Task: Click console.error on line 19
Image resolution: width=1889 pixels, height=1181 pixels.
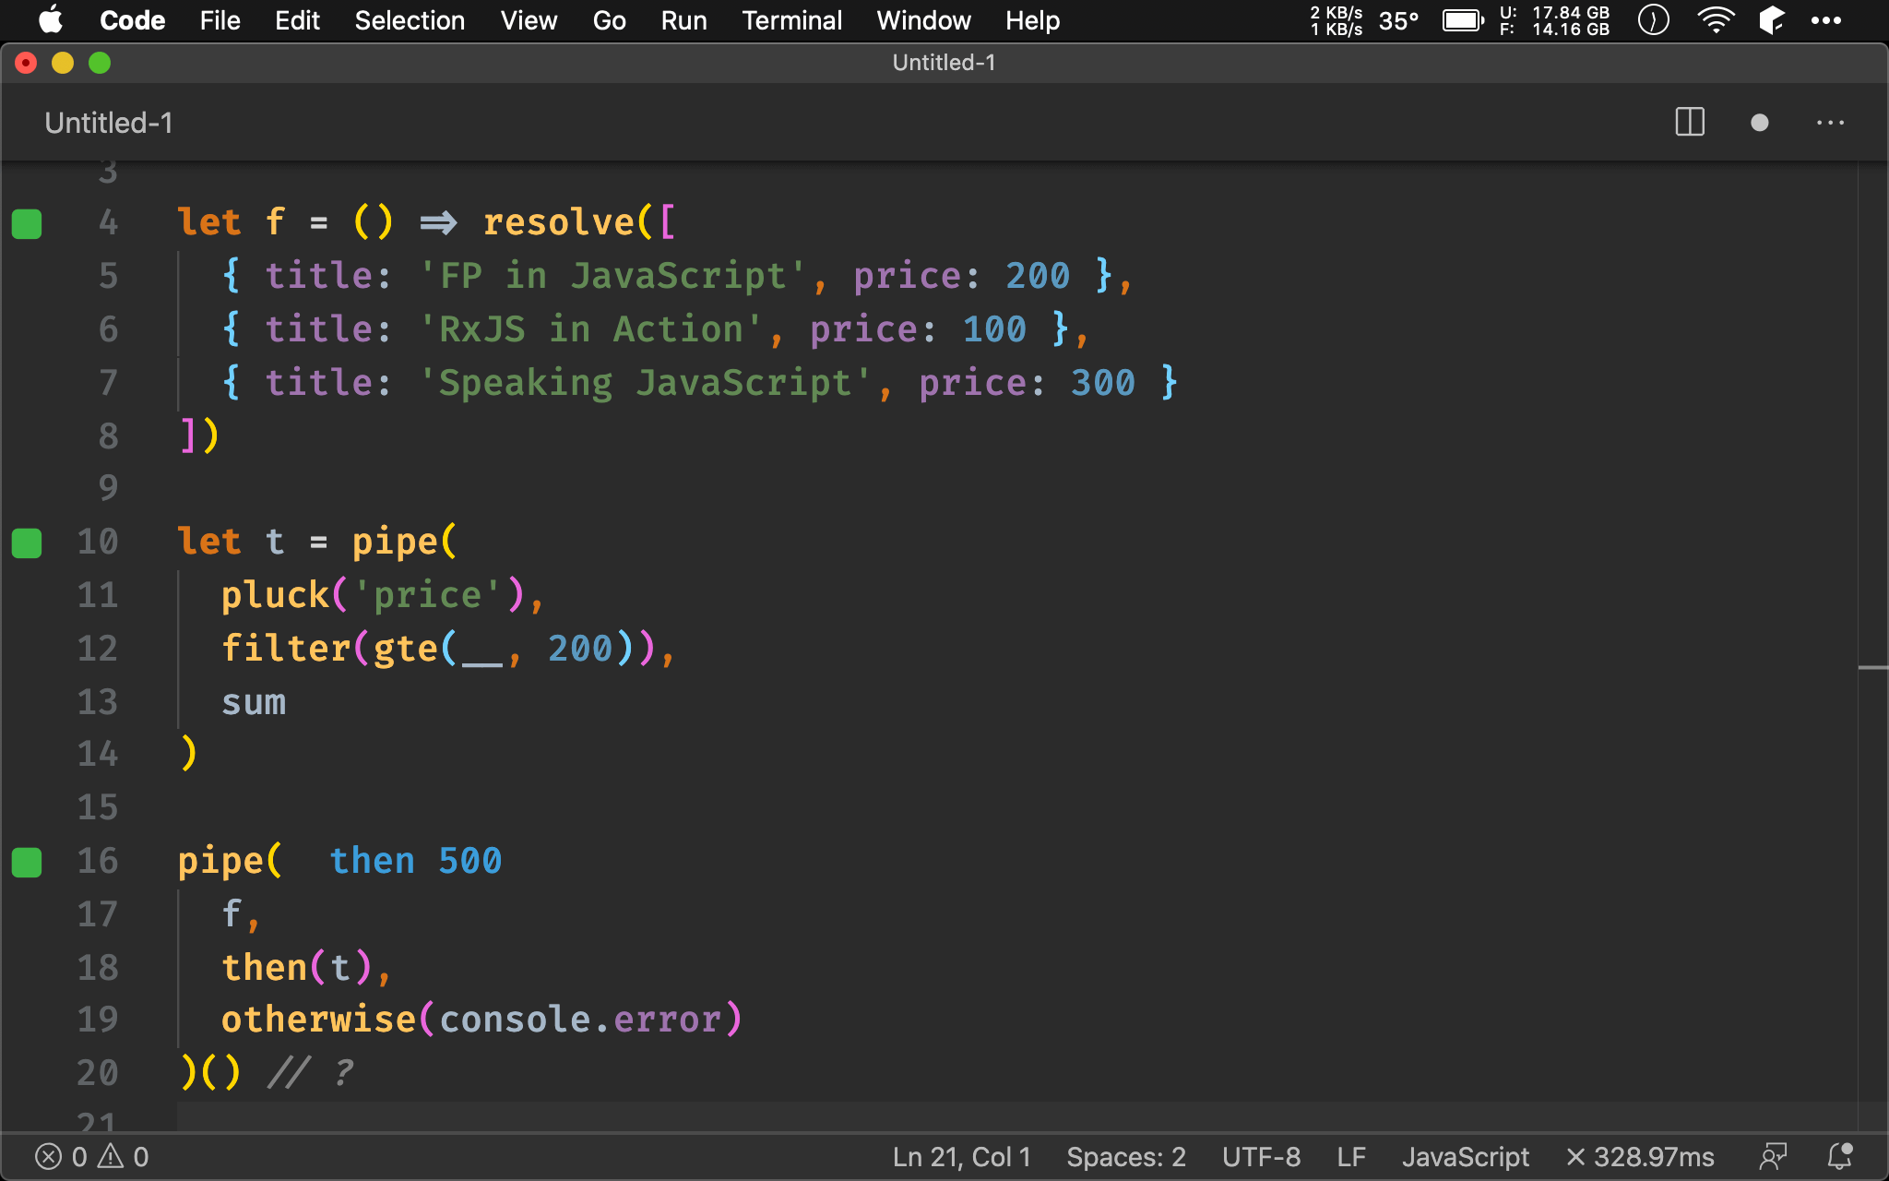Action: (x=580, y=1020)
